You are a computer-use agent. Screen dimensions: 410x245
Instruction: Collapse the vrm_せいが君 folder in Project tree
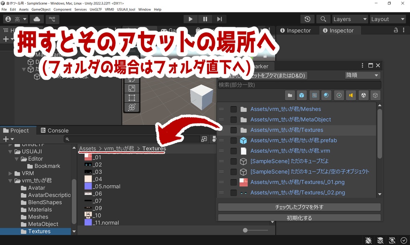point(10,180)
